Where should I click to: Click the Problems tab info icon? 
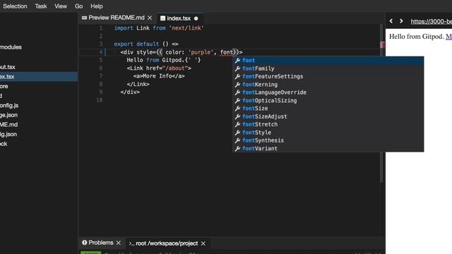pos(85,243)
